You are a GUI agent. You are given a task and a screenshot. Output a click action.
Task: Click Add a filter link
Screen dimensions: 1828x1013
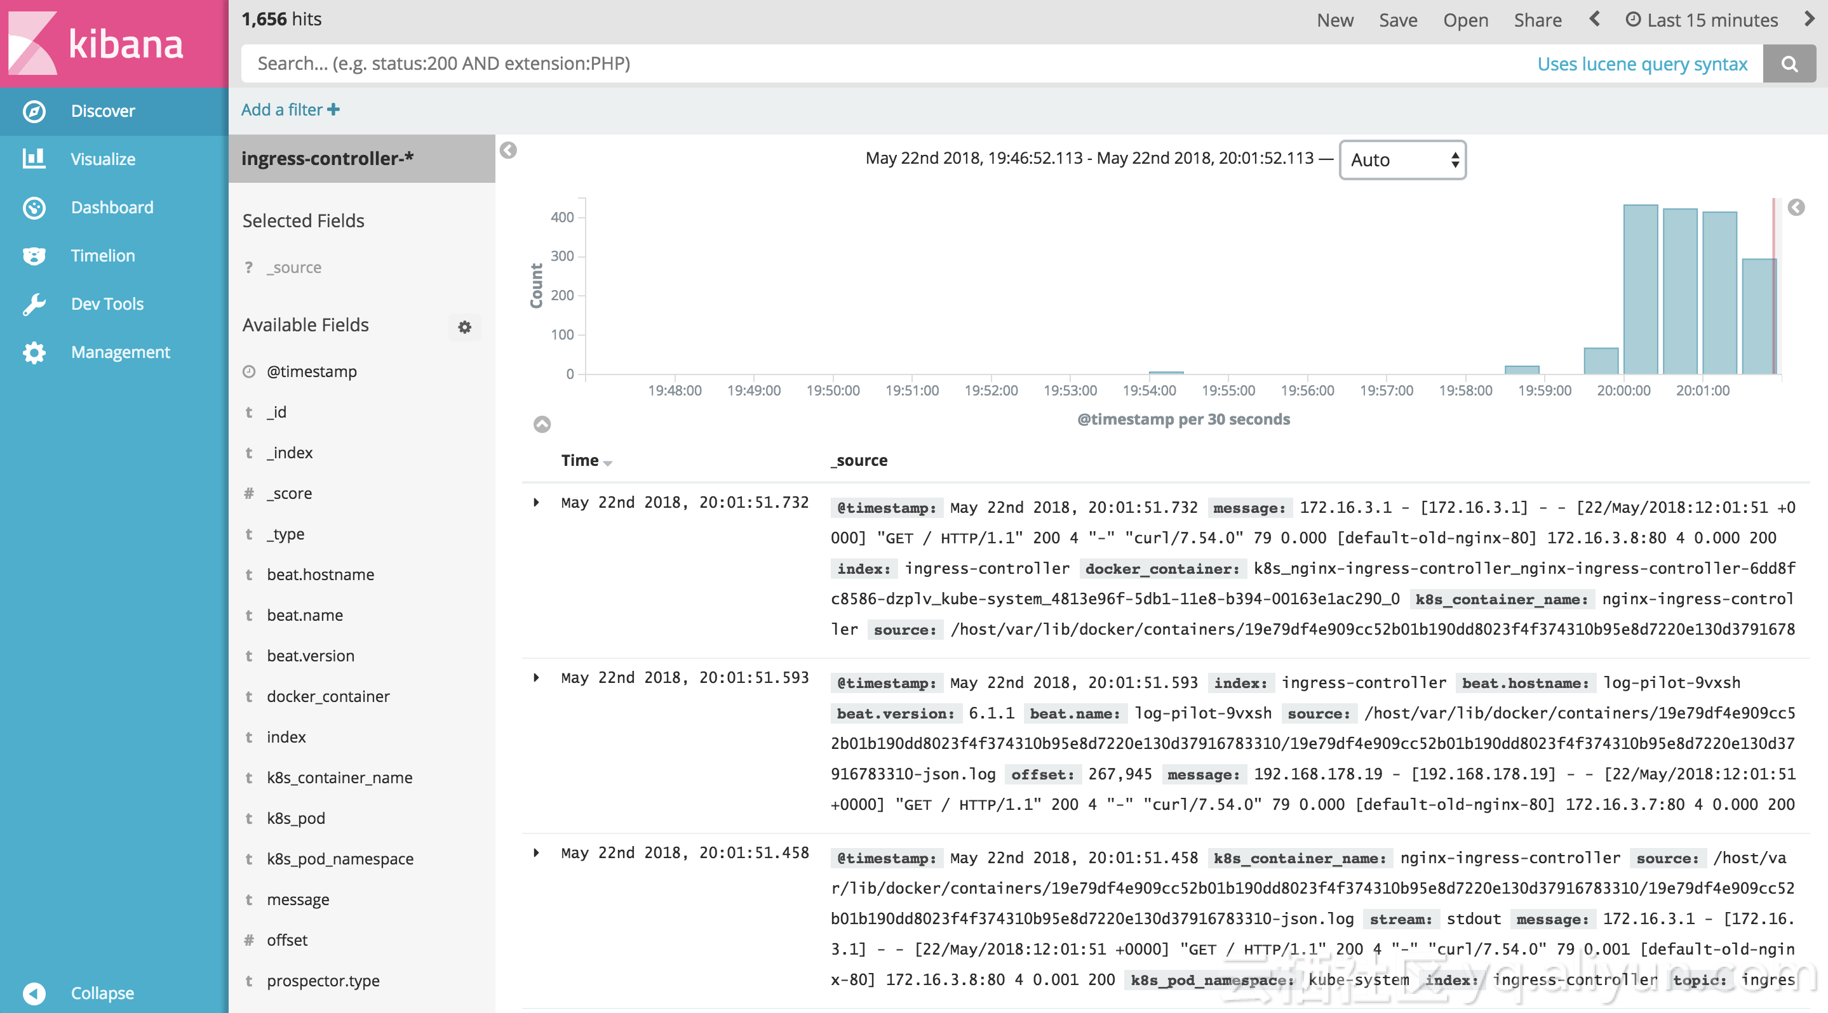[x=290, y=110]
